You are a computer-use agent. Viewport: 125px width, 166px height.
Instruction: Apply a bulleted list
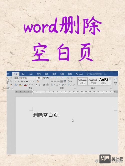pyautogui.click(x=52, y=78)
